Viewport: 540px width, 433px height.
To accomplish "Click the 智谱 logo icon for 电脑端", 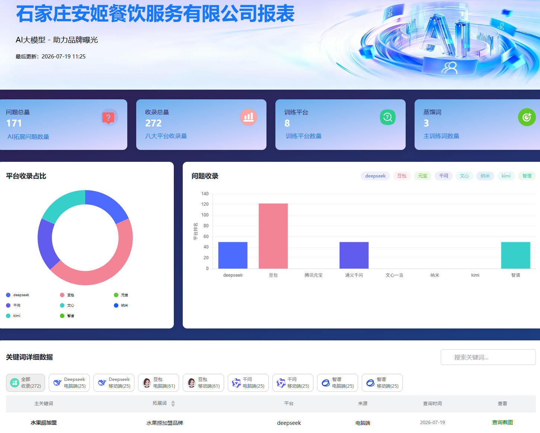I will (326, 383).
